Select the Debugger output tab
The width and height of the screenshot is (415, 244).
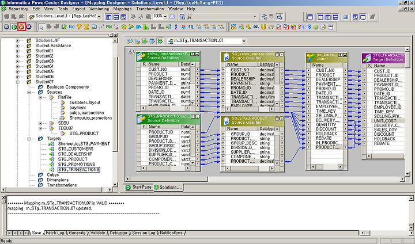click(118, 233)
